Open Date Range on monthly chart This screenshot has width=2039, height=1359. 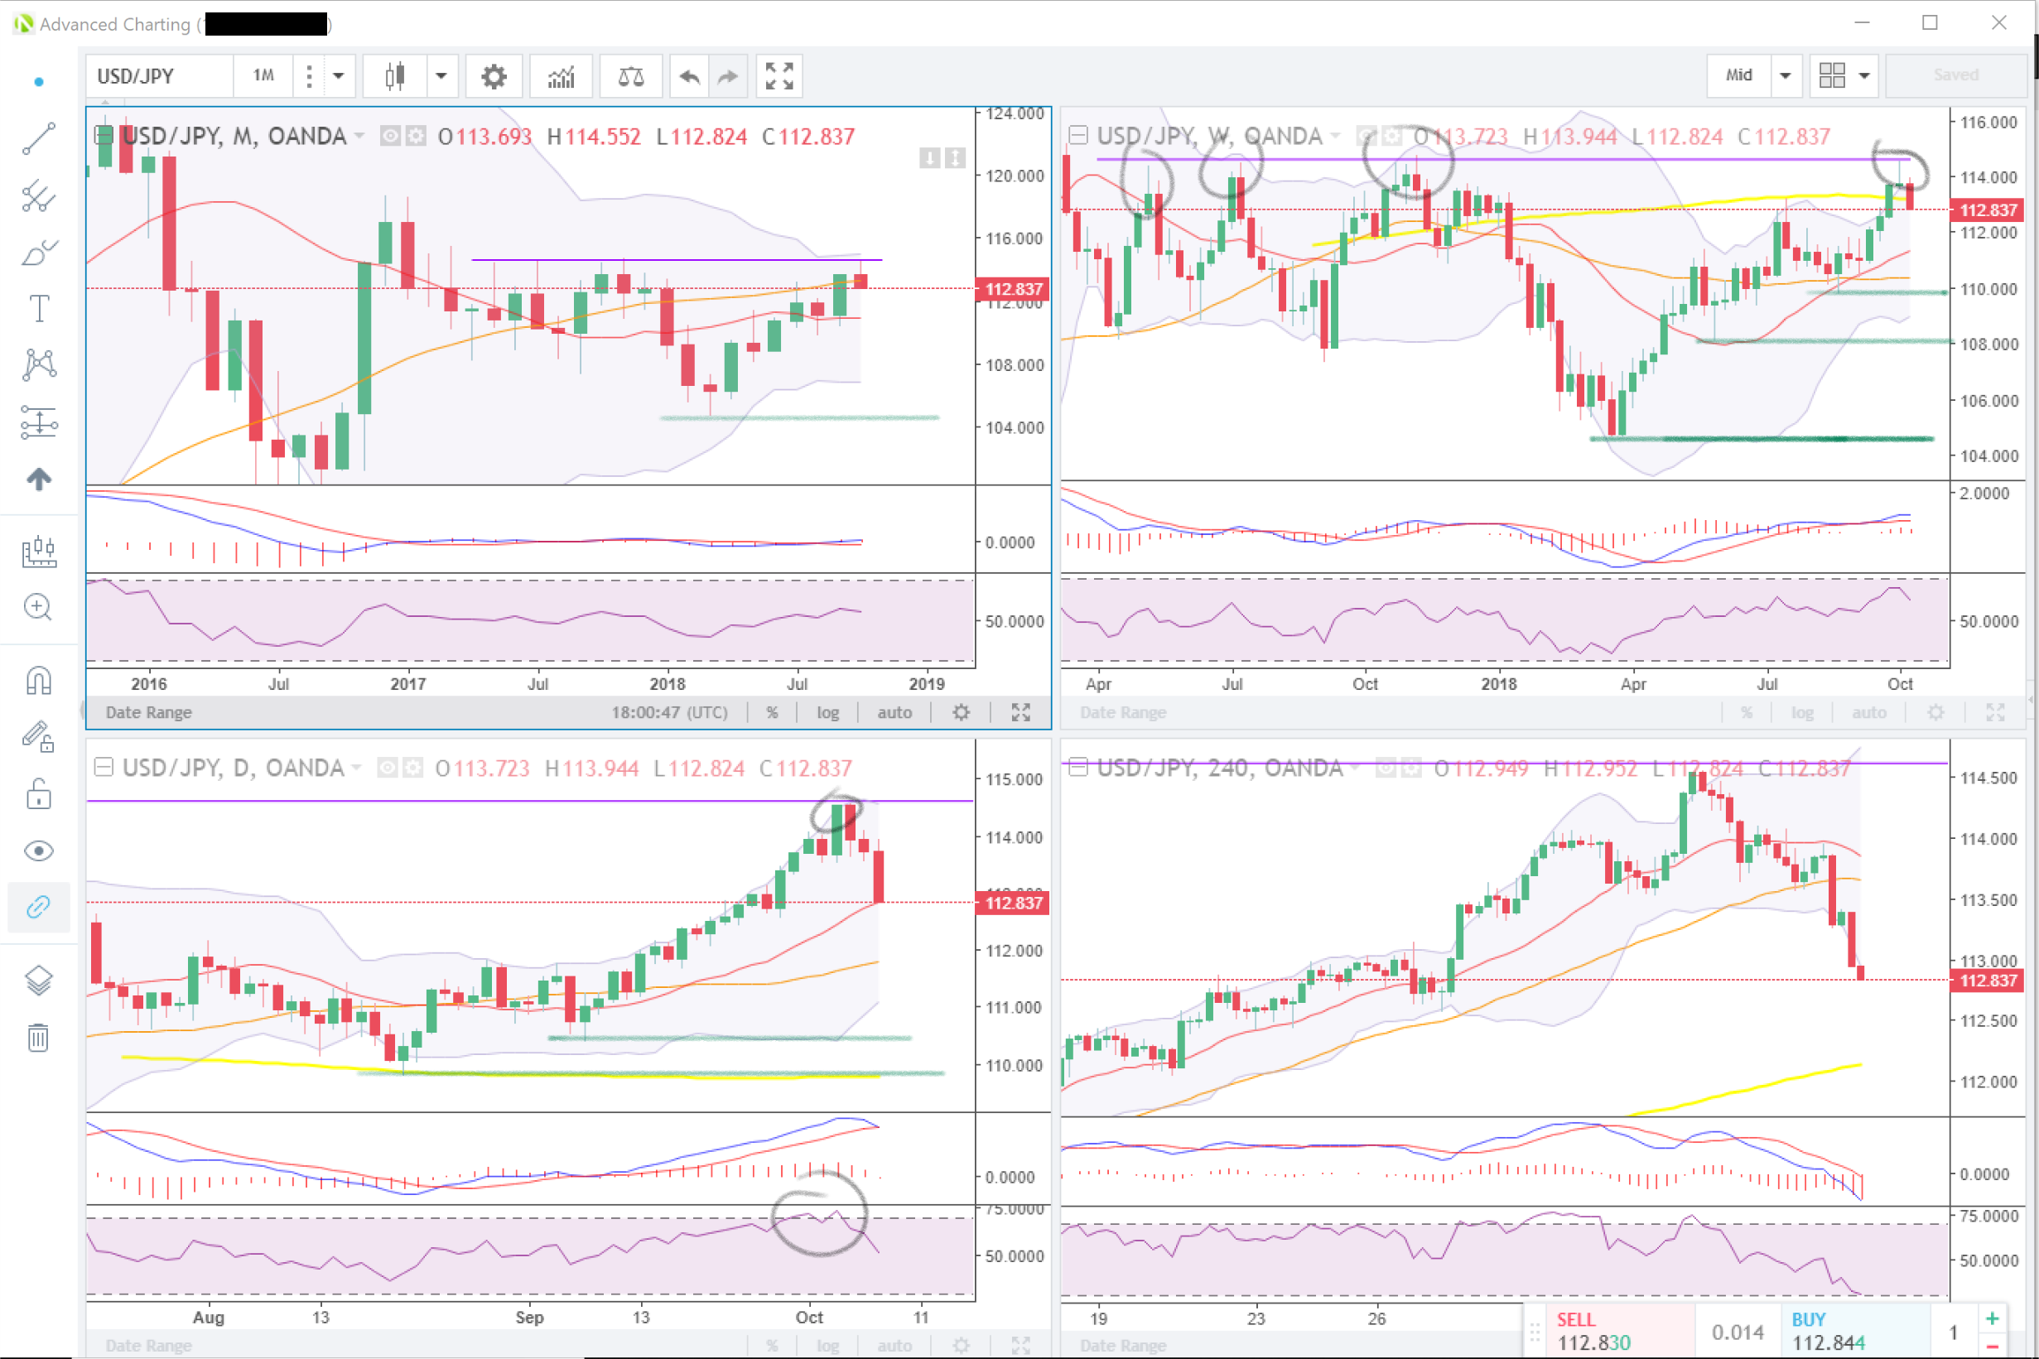(148, 712)
